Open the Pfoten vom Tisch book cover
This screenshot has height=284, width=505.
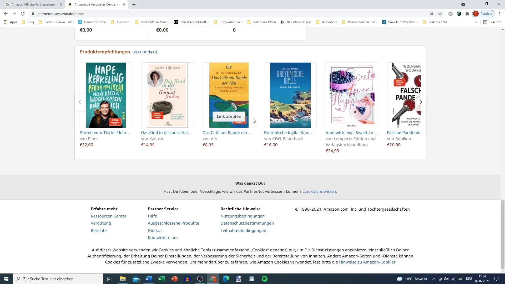(x=106, y=95)
